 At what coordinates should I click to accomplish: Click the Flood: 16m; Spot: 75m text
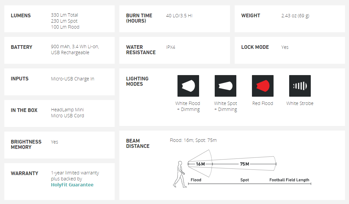tap(193, 140)
